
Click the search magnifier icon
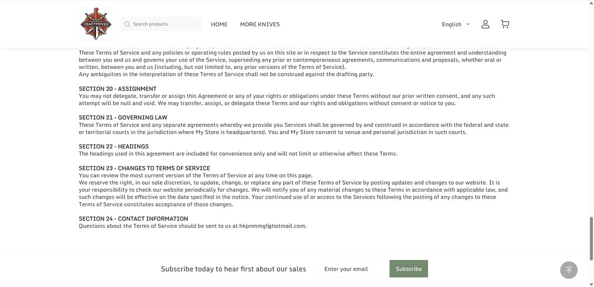pos(127,24)
